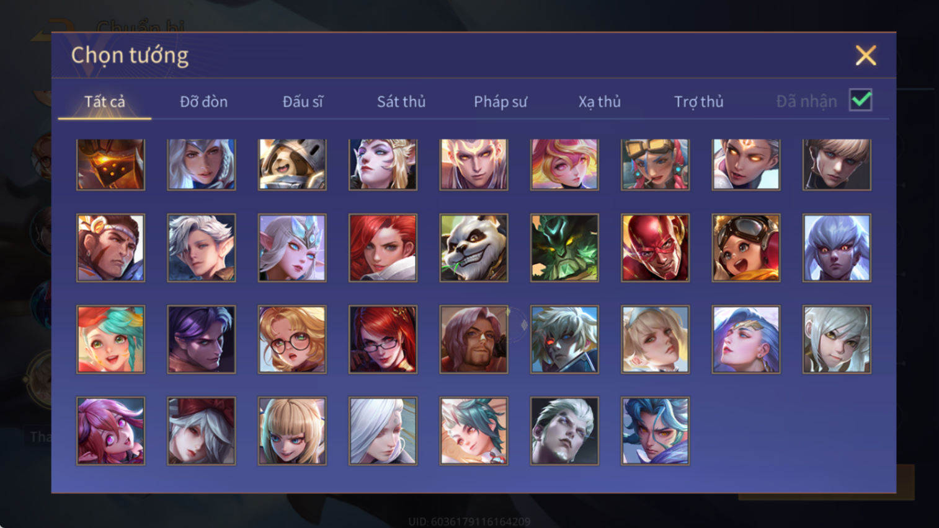Image resolution: width=939 pixels, height=528 pixels.
Task: Filter heroes by Xạ thủ tab
Action: [599, 102]
